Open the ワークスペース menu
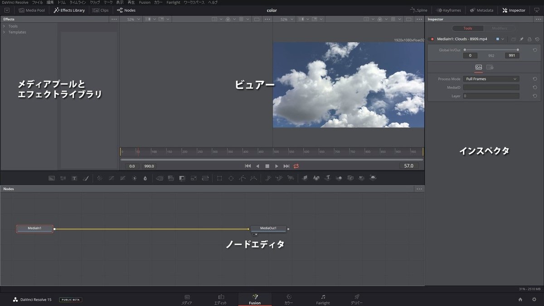Image resolution: width=544 pixels, height=306 pixels. coord(194,2)
